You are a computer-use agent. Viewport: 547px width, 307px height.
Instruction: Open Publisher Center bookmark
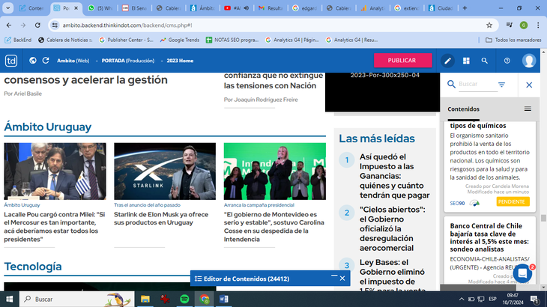click(x=127, y=40)
